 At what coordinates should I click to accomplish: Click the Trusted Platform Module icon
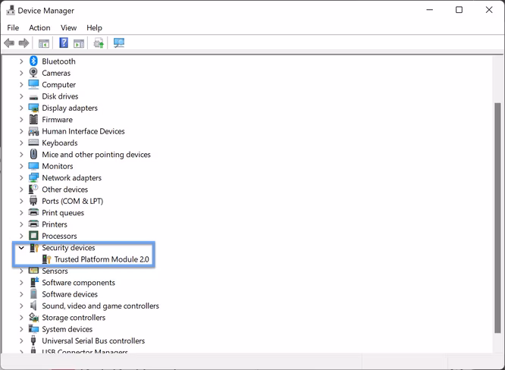[x=47, y=259]
